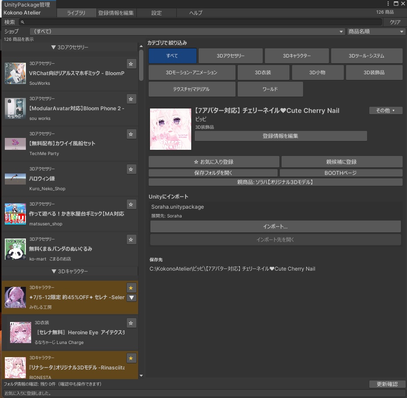Collapse child items arrow on セレナ row

(132, 298)
